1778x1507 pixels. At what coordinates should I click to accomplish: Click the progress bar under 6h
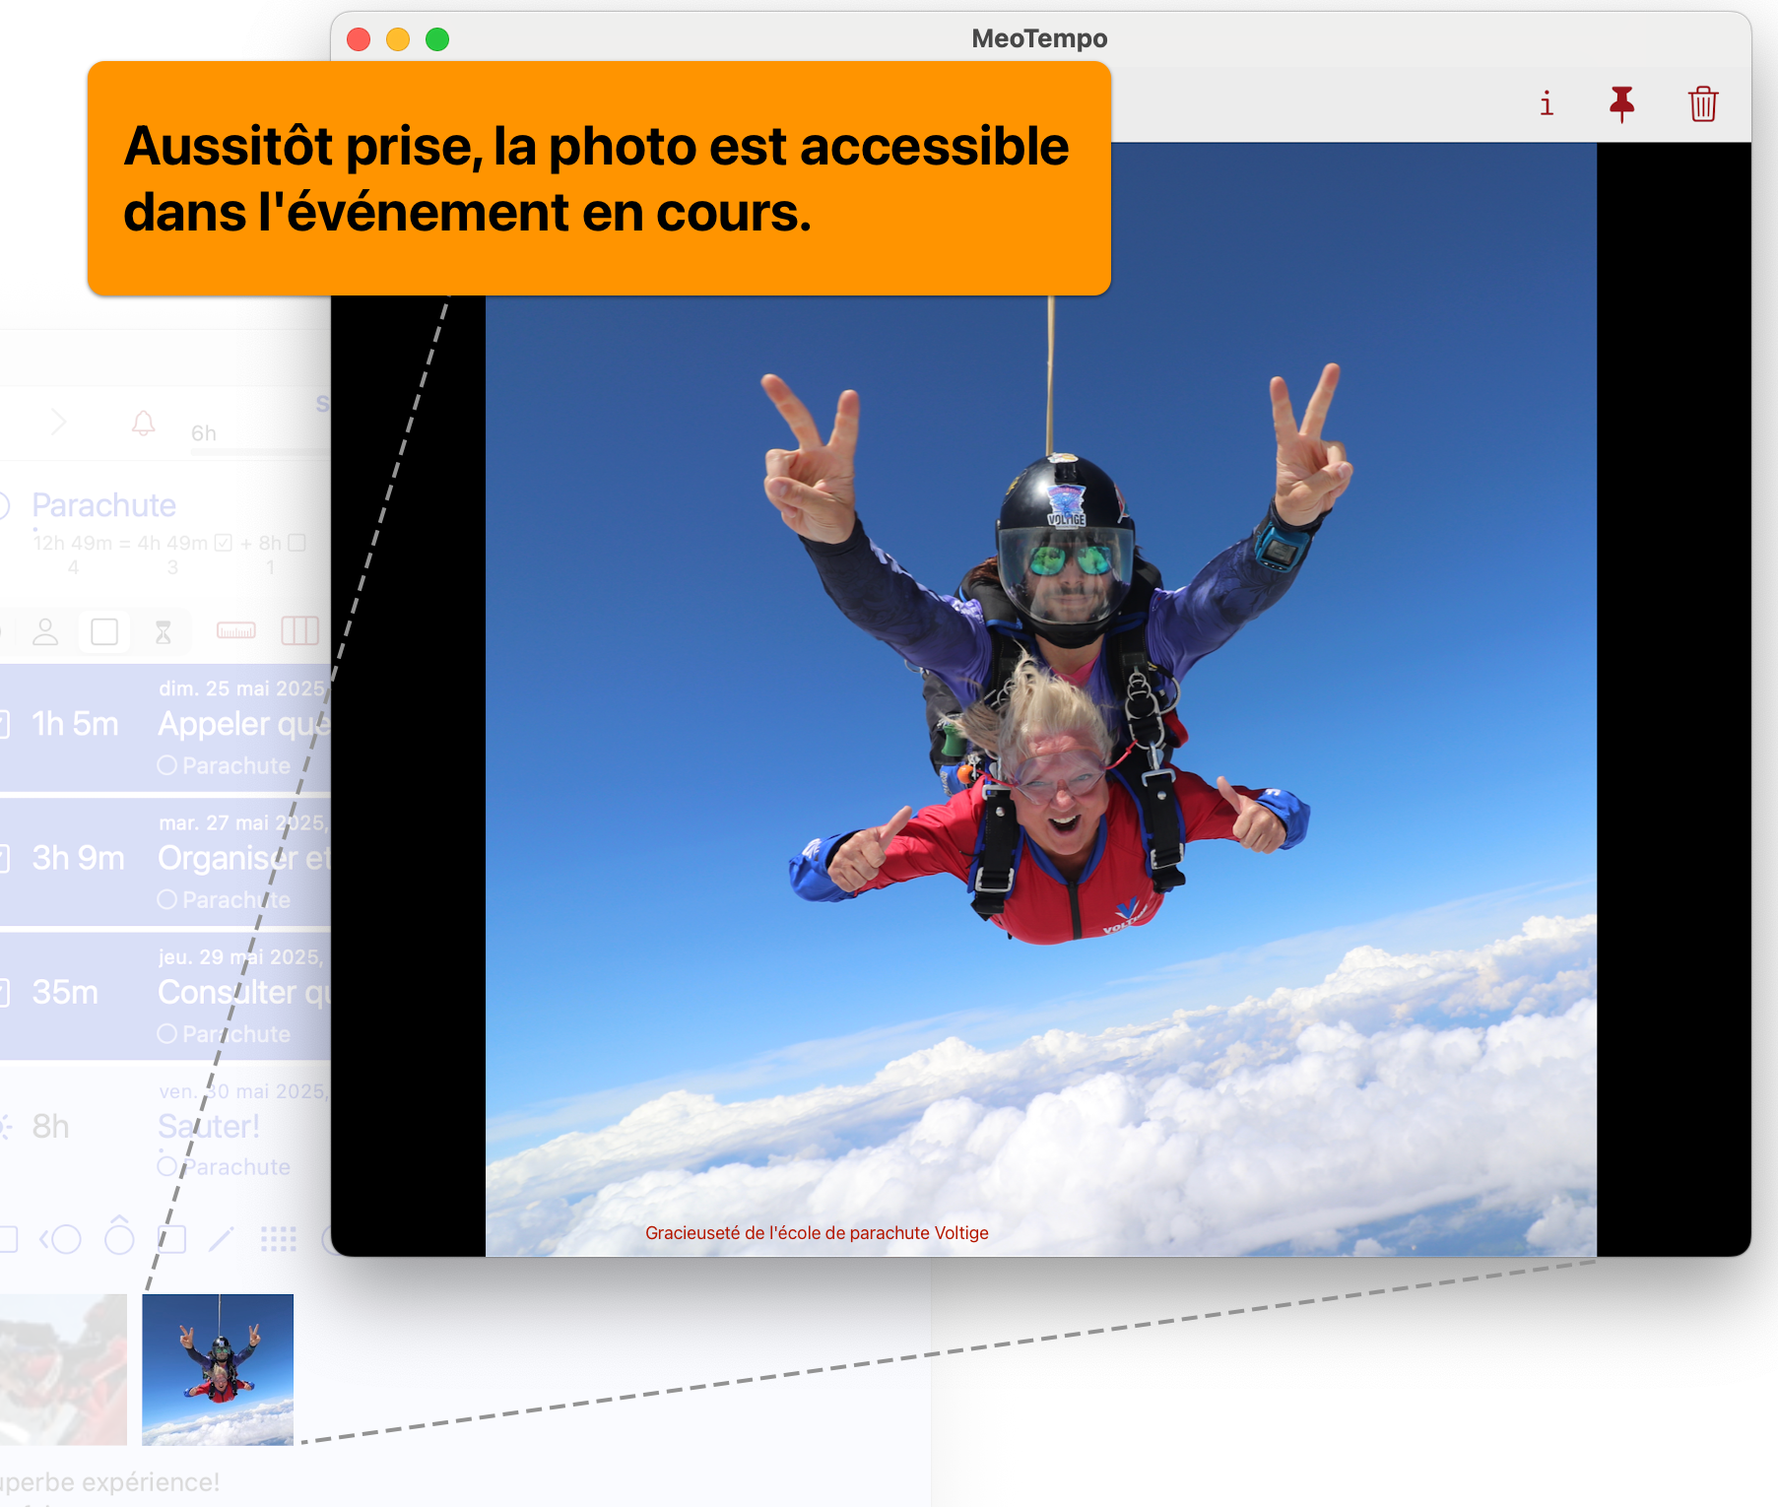click(261, 452)
